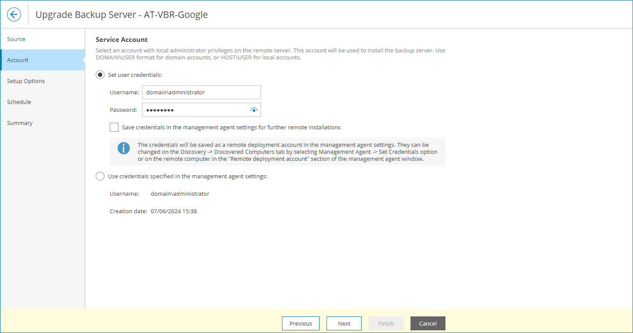
Task: Click the back arrow to exit the wizard
Action: click(14, 14)
